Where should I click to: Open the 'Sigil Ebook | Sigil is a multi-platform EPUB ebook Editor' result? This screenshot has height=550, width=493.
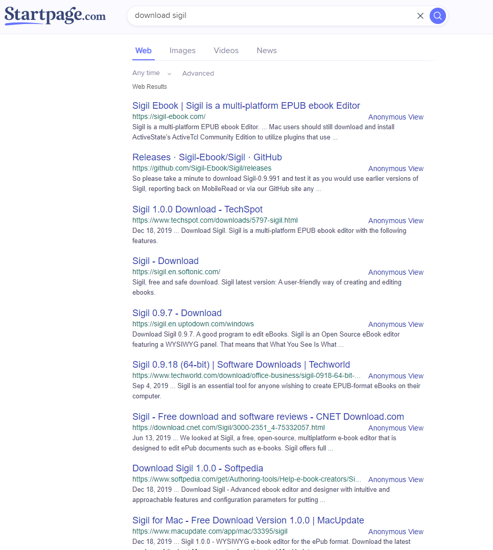point(246,106)
